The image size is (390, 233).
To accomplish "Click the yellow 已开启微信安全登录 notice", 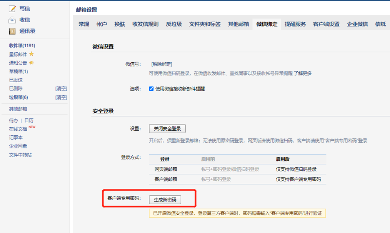I will [x=238, y=213].
